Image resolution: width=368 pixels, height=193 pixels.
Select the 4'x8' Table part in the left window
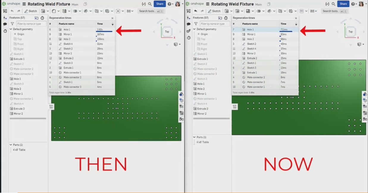point(19,150)
